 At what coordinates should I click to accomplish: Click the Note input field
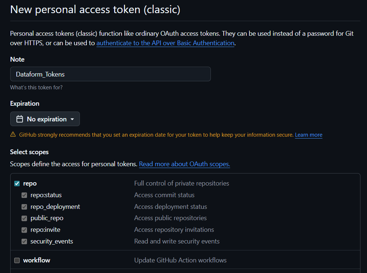[x=110, y=74]
